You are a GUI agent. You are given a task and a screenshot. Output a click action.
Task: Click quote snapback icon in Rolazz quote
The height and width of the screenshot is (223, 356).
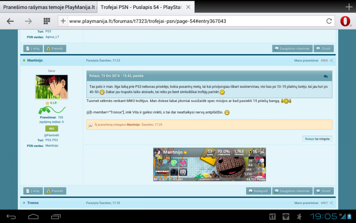pos(326,76)
